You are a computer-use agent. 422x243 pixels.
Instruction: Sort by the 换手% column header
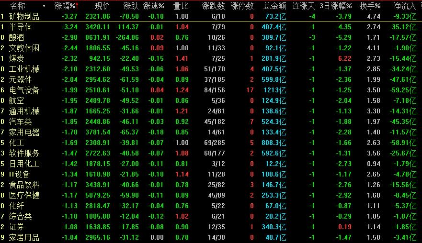click(370, 6)
